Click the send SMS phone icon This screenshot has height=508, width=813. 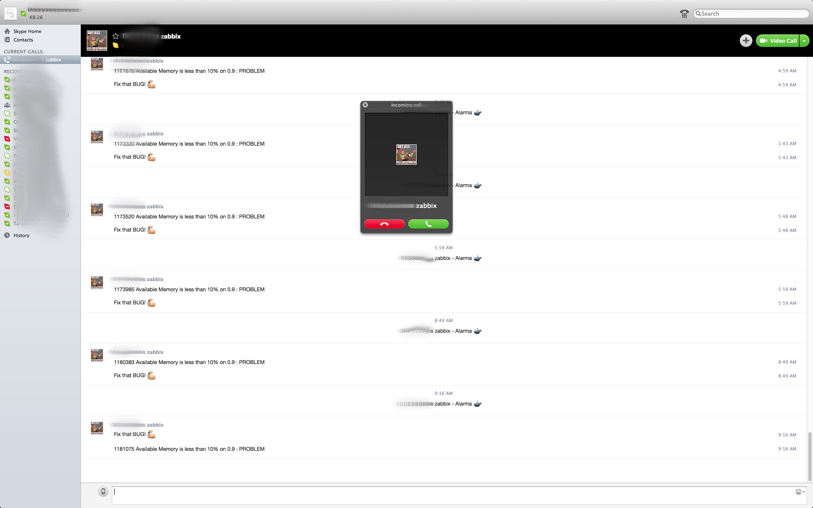click(x=103, y=491)
